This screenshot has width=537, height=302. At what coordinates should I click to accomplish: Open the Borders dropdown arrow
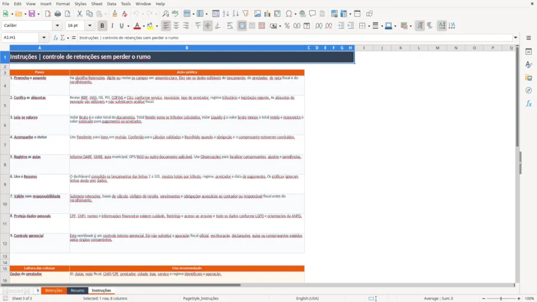369,26
